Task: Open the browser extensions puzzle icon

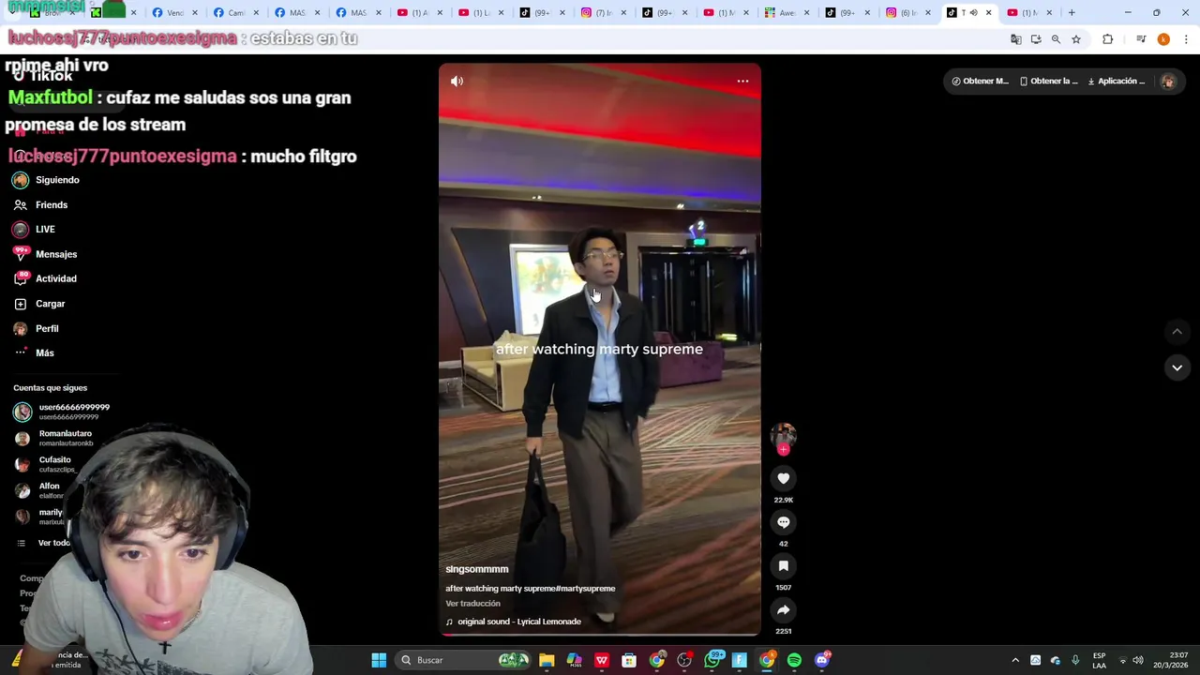Action: 1108,39
